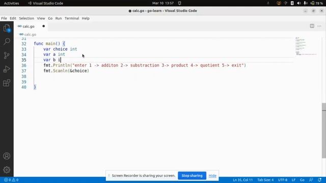
Task: Open the Explorer view in activity bar
Action: [x=7, y=28]
